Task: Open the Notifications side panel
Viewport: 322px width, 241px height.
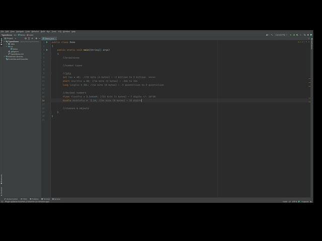Action: click(312, 44)
